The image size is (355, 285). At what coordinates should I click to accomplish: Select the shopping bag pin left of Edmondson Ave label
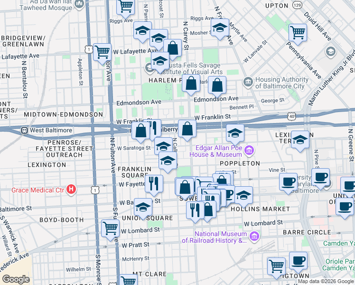(191, 85)
